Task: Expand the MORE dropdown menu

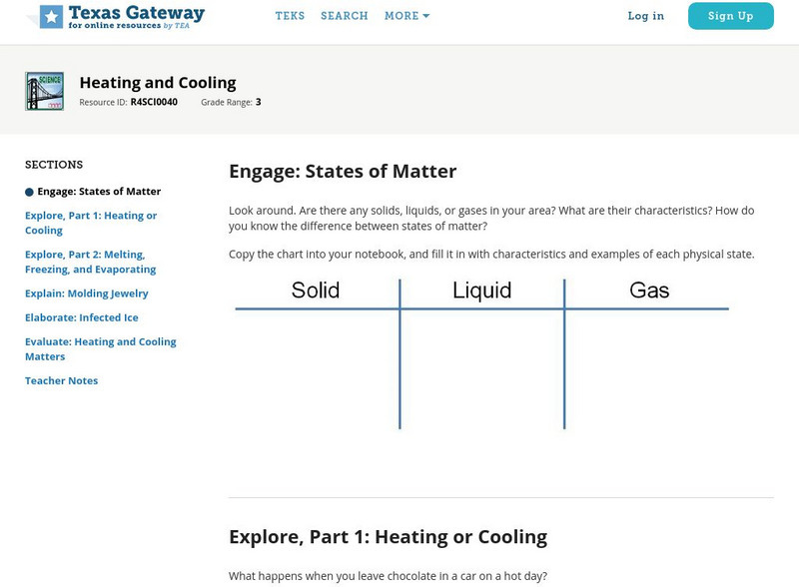Action: point(406,16)
